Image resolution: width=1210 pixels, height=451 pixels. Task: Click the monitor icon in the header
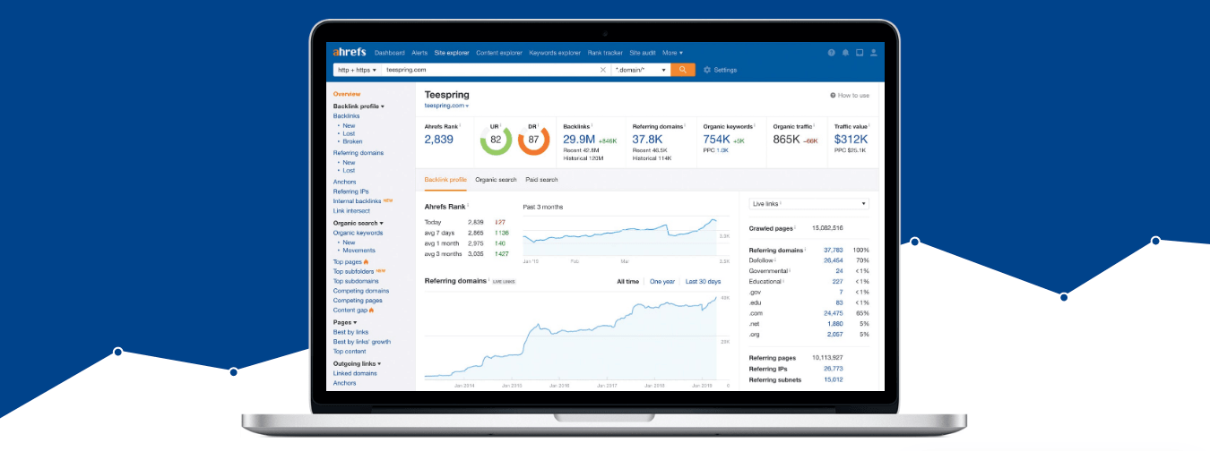(x=860, y=53)
